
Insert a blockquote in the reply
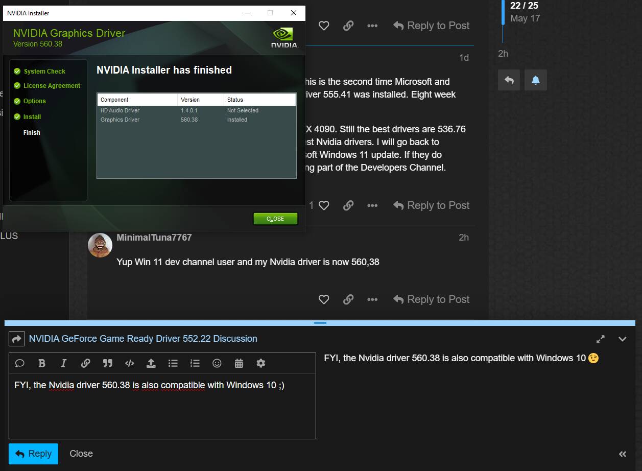(107, 363)
